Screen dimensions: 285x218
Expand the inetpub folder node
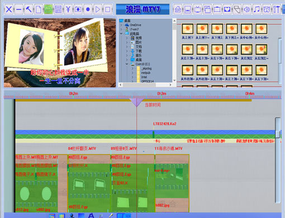click(132, 73)
